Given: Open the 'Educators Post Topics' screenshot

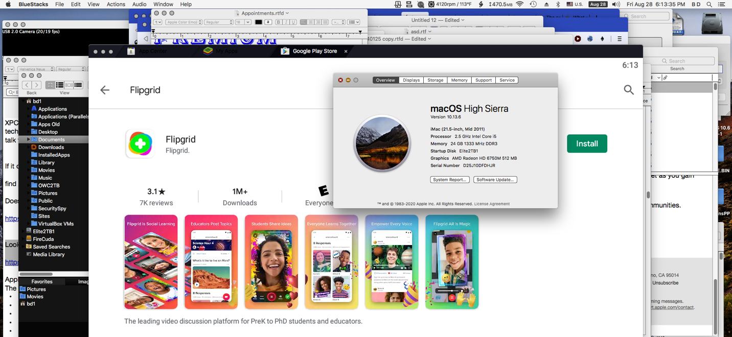Looking at the screenshot, I should 211,262.
